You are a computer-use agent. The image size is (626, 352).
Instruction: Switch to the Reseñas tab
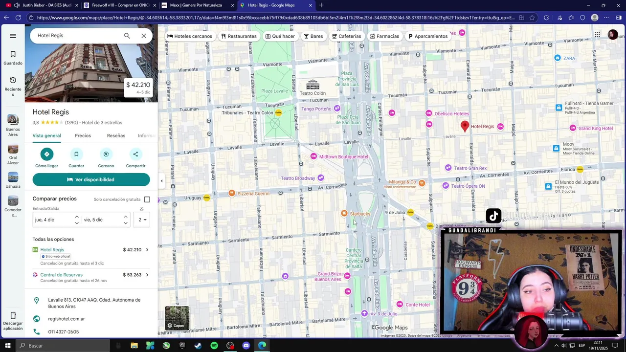tap(116, 136)
